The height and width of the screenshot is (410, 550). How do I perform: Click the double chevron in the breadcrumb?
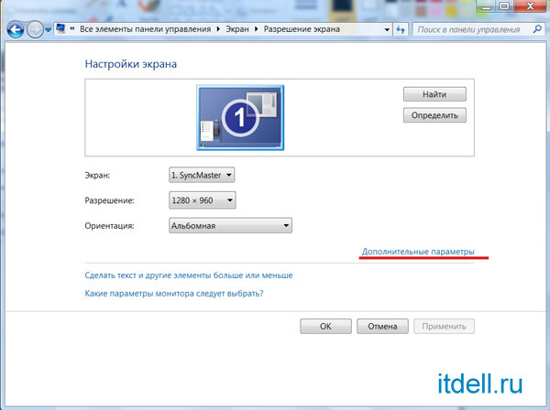point(72,28)
